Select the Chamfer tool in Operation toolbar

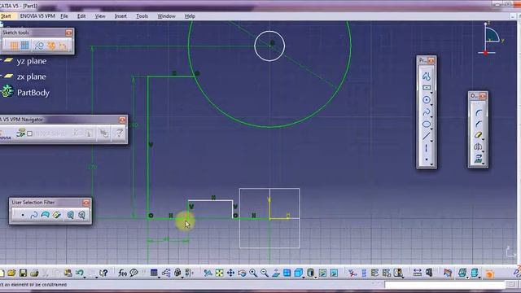478,124
